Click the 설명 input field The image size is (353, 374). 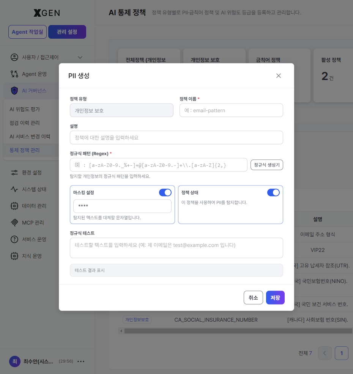[176, 137]
